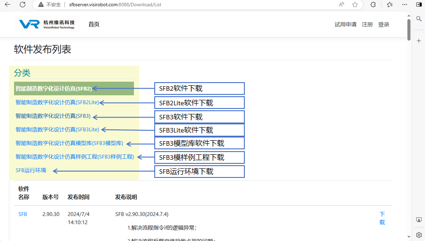Click the page vertical scrollbar thumb
Screen dimensions: 425x241
point(409,30)
